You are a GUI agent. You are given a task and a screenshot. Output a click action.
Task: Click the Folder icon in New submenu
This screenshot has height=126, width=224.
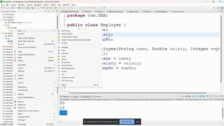[59, 71]
